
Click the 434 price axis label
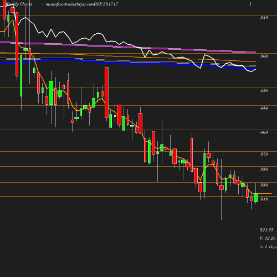[x=264, y=108]
